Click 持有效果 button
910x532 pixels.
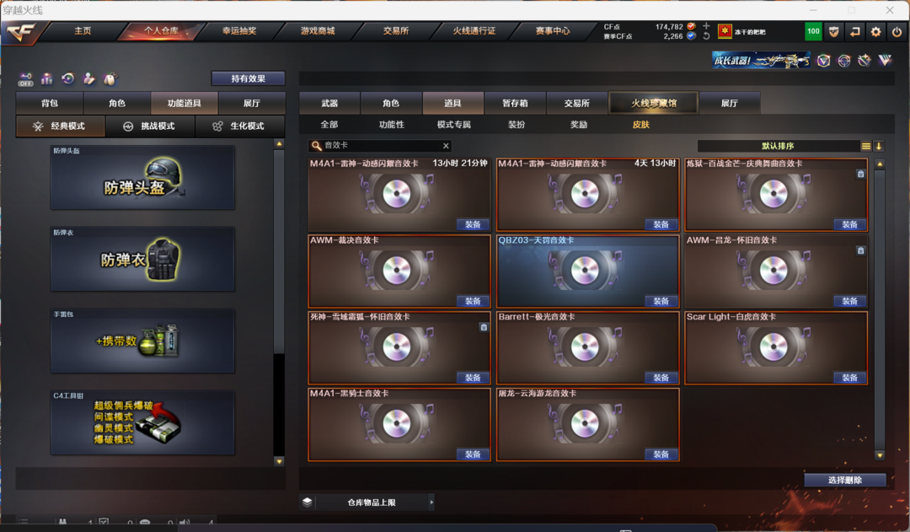(x=248, y=78)
